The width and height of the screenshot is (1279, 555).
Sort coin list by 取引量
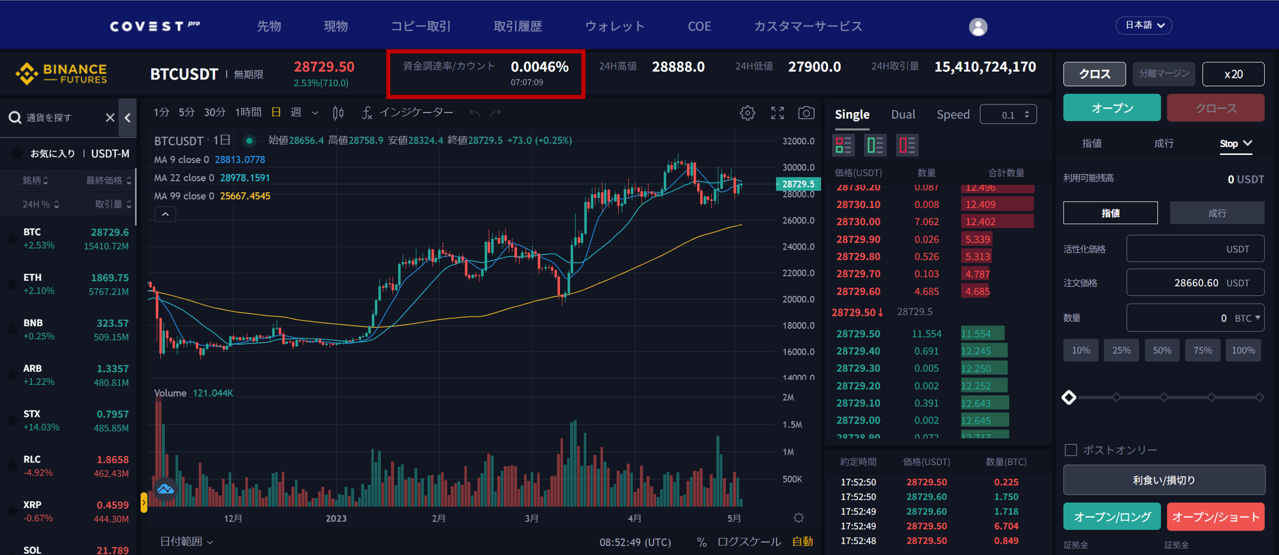coord(113,204)
